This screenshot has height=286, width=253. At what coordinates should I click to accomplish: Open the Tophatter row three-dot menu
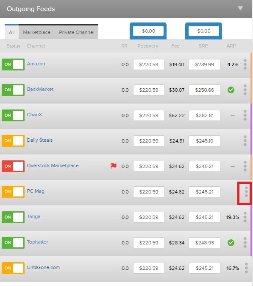(245, 243)
